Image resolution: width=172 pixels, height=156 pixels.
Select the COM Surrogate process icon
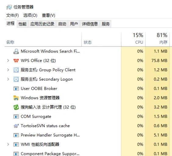[x=16, y=116]
